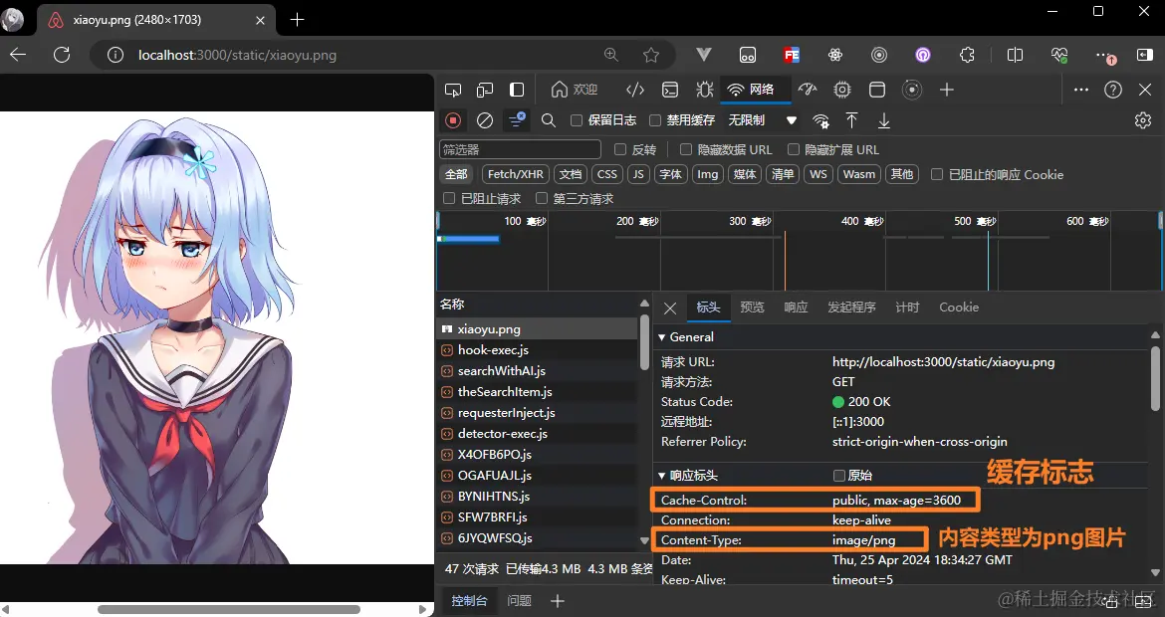Reload the page with the refresh icon

[x=62, y=55]
